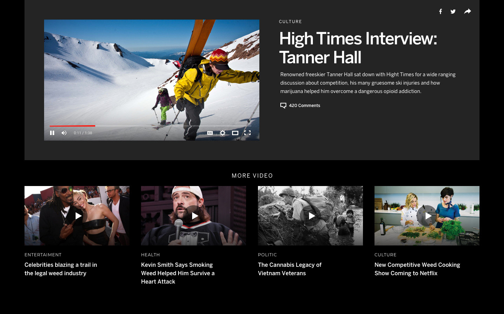Play the Kevin Smith video
The height and width of the screenshot is (314, 504).
click(x=194, y=216)
